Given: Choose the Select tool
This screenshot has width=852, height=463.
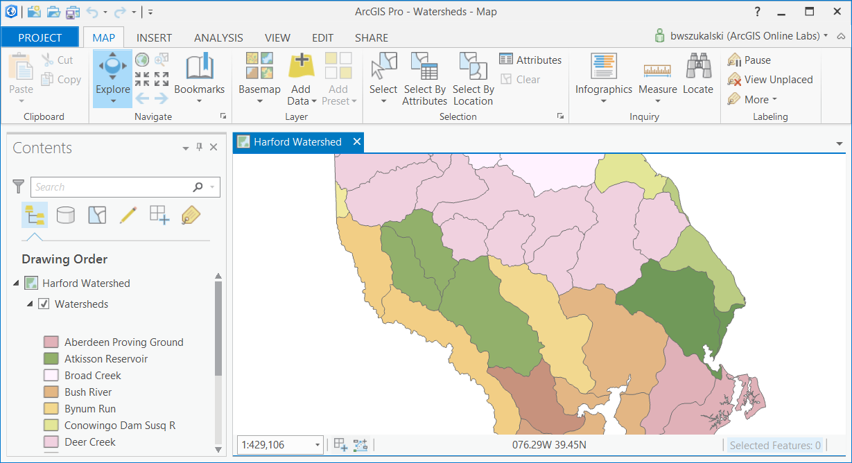Looking at the screenshot, I should [383, 78].
